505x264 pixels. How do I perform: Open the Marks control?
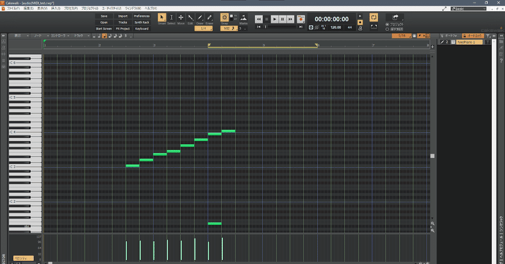tap(244, 18)
